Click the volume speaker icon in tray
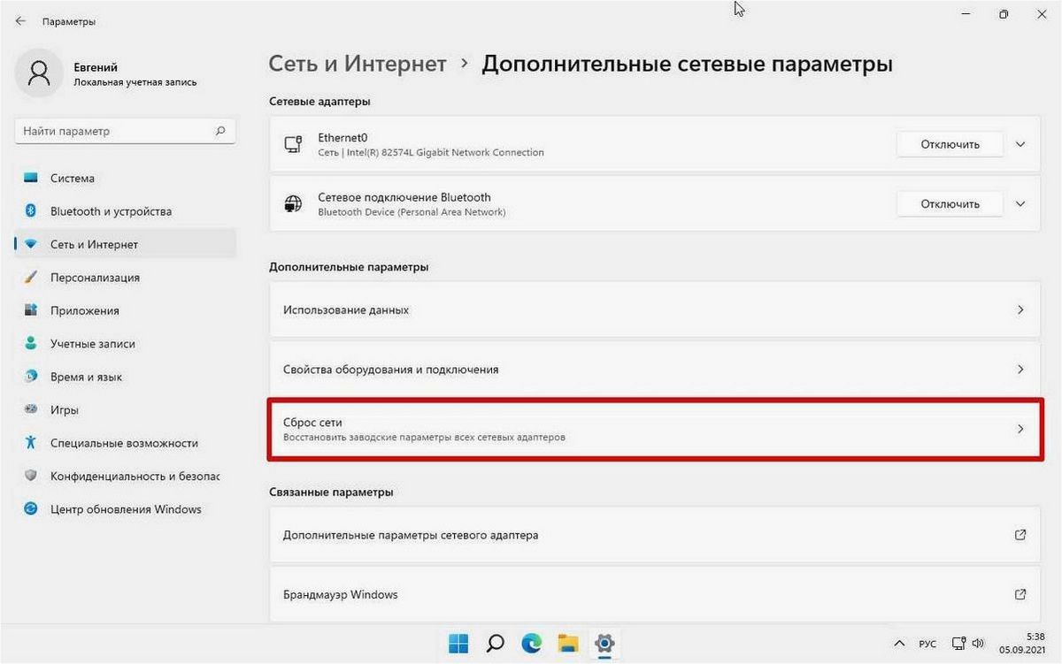The width and height of the screenshot is (1062, 664). click(x=978, y=643)
